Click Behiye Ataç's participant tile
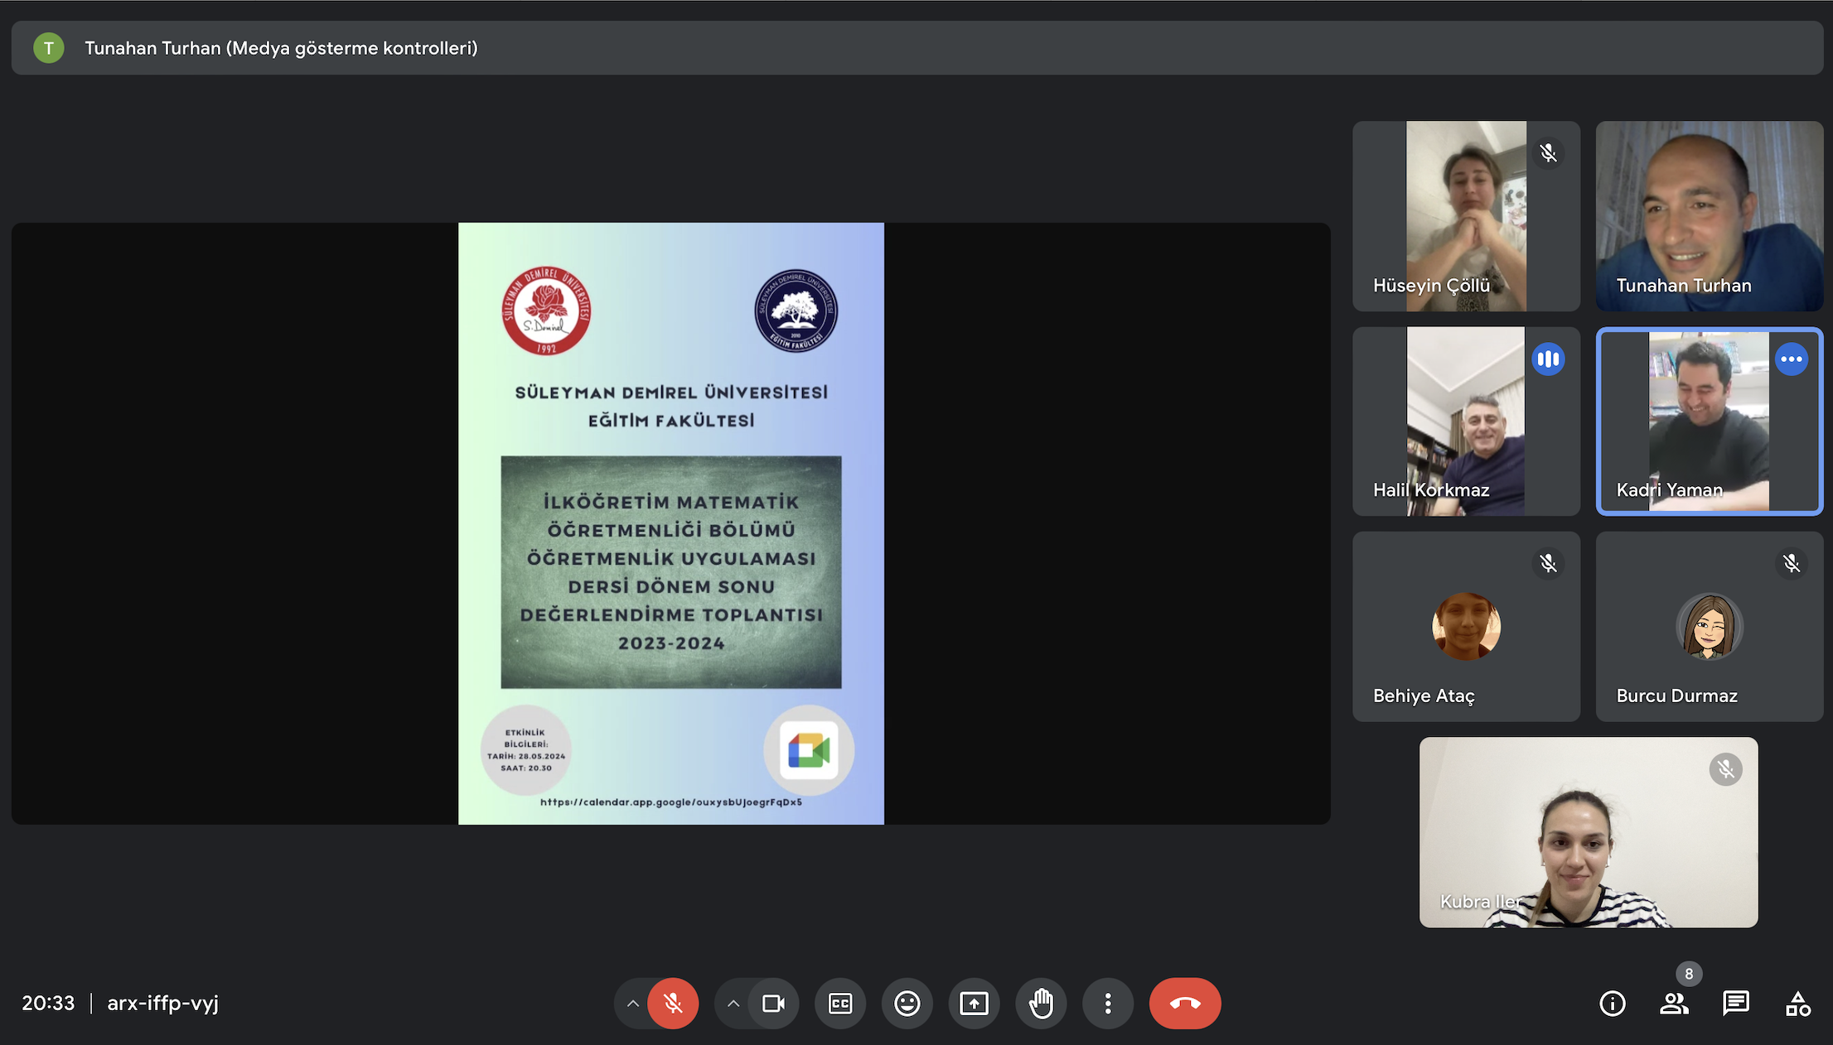The width and height of the screenshot is (1833, 1045). (1466, 627)
